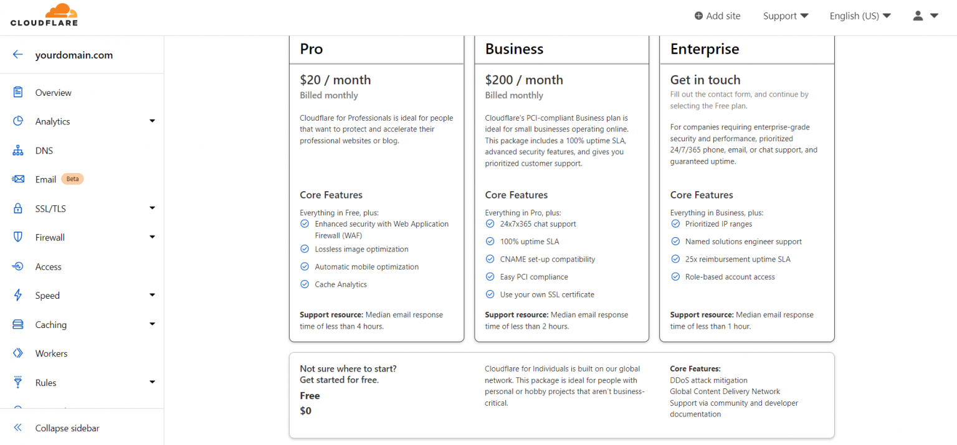Select the Overview icon in the sidebar
This screenshot has width=957, height=445.
tap(18, 92)
